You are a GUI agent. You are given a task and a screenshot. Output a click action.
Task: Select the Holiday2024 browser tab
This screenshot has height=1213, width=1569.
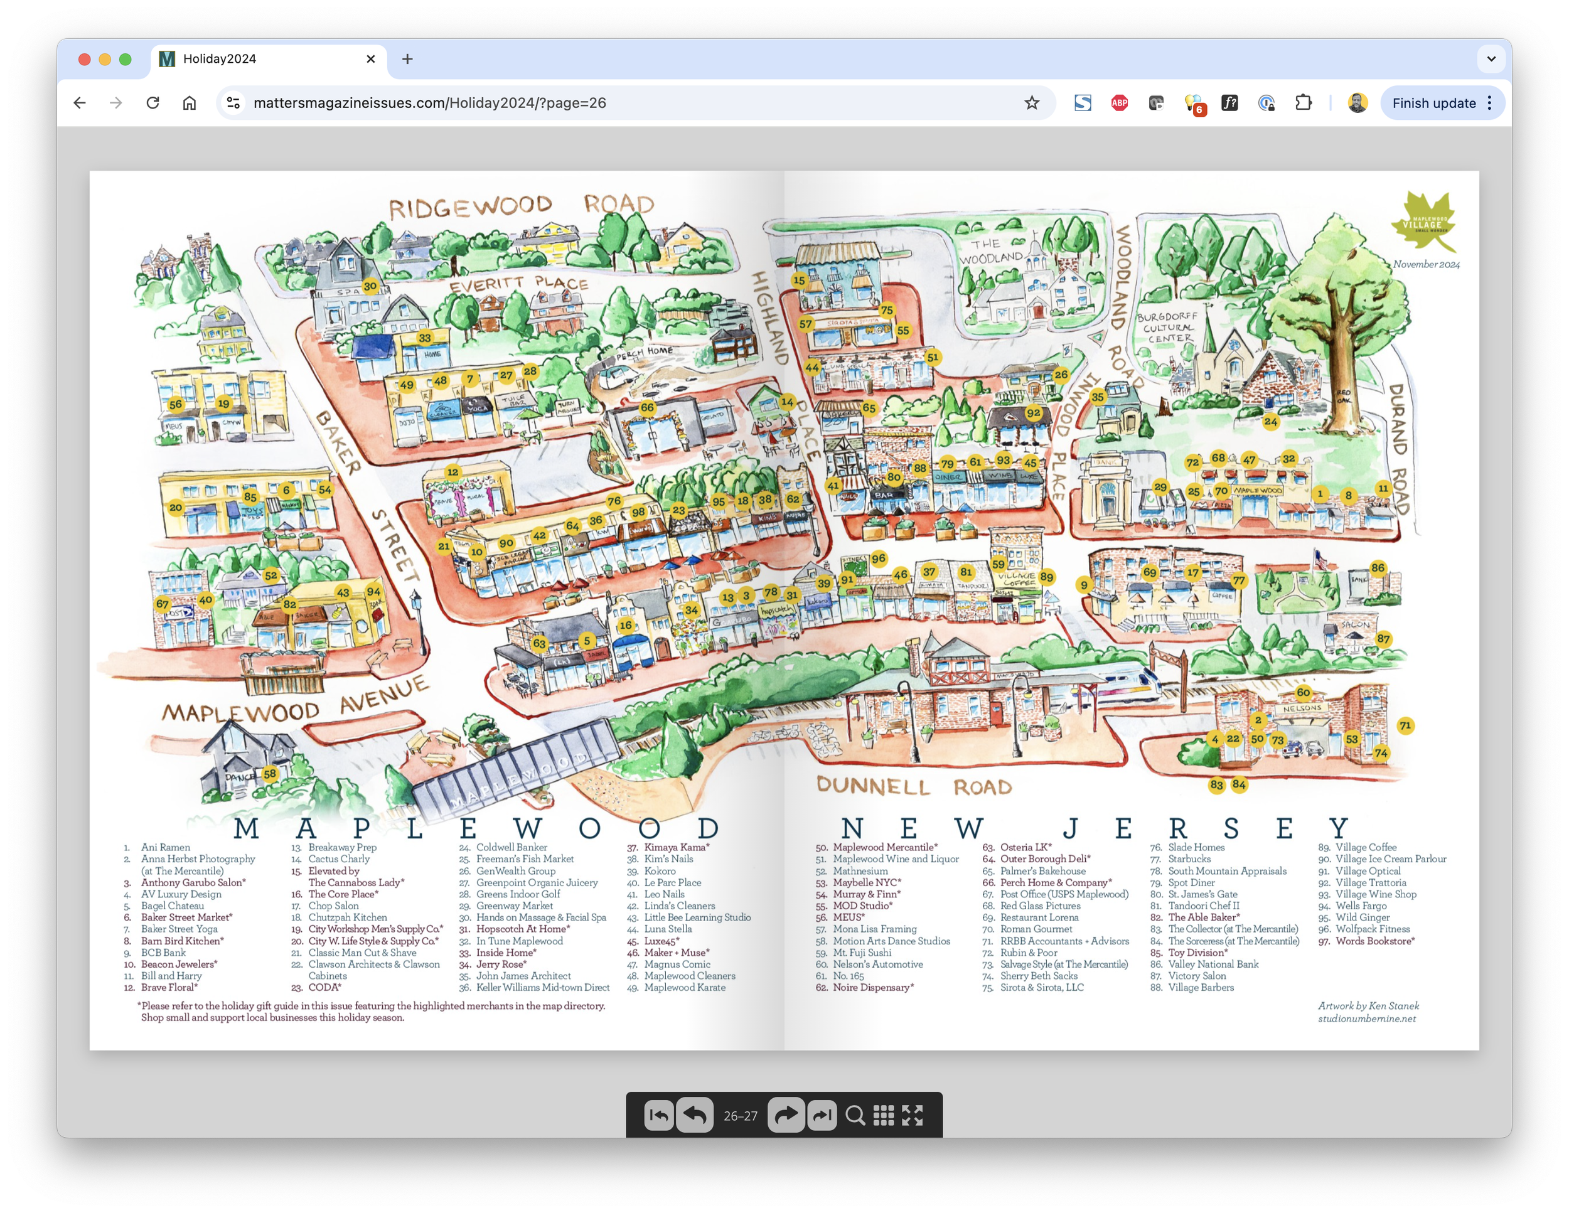click(267, 59)
